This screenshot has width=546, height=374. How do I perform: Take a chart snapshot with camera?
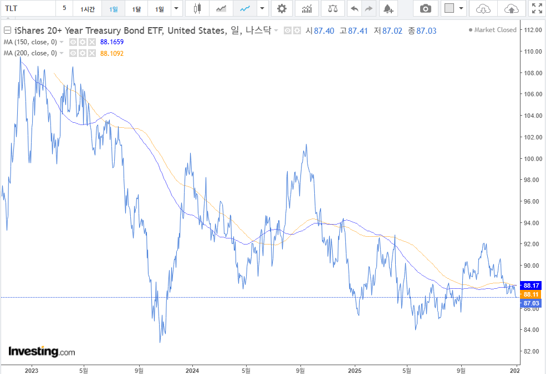[425, 8]
